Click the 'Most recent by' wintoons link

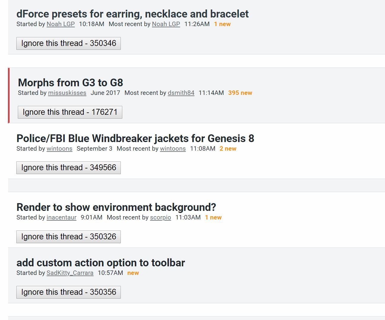tap(173, 149)
